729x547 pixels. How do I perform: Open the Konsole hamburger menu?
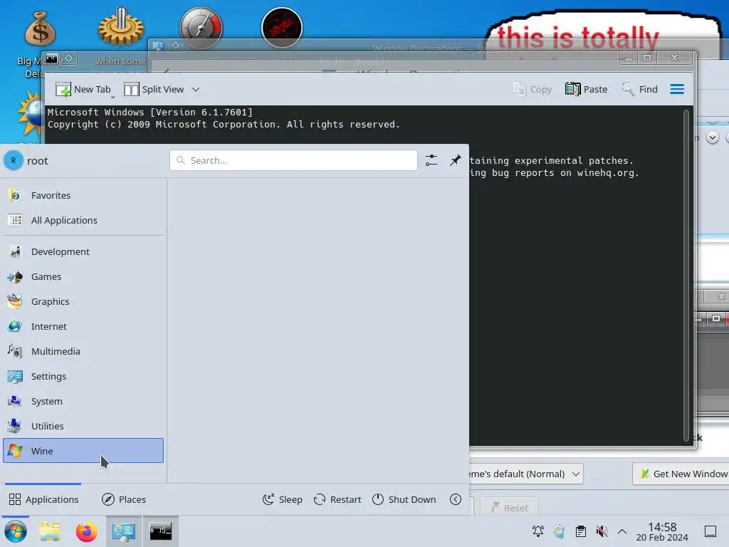pos(677,89)
